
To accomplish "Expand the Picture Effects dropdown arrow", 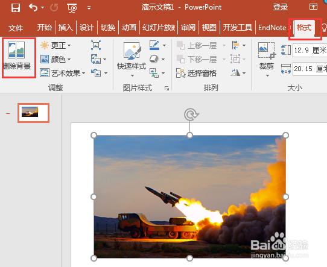I will click(163, 60).
